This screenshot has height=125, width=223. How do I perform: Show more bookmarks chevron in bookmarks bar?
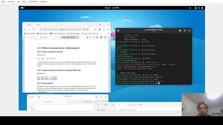pyautogui.click(x=108, y=33)
